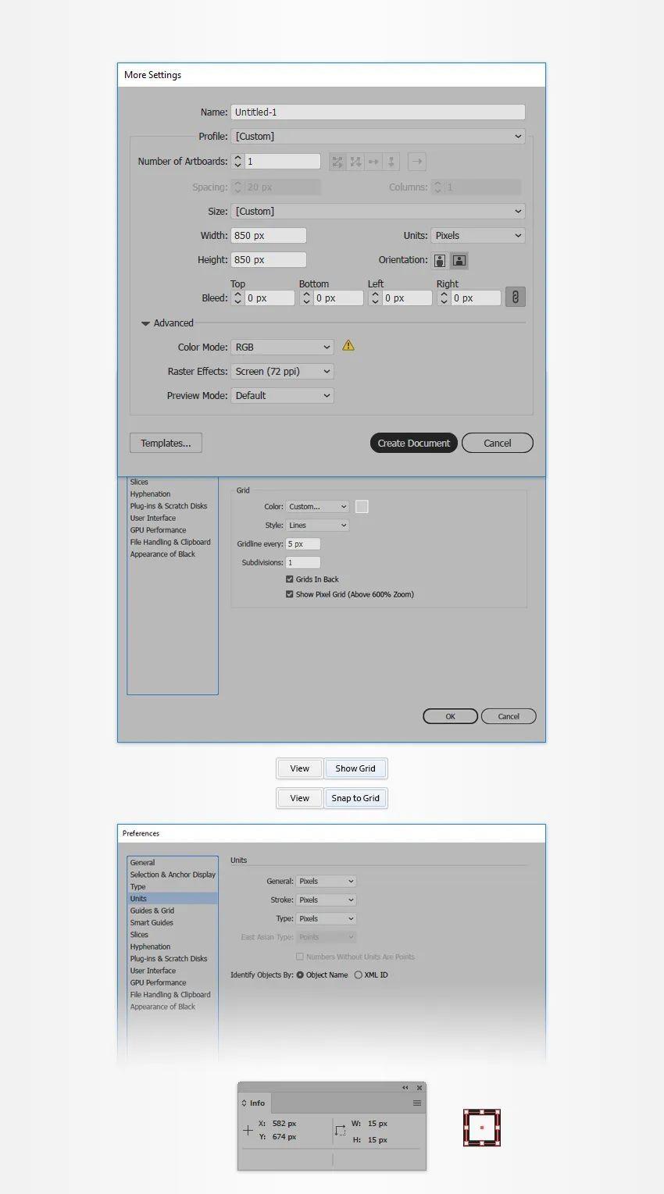
Task: Click Cancel in the grid Preferences dialog
Action: [x=509, y=716]
